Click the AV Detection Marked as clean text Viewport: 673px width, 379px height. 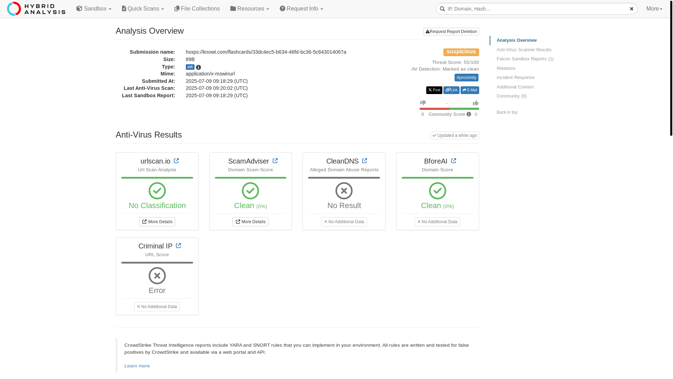tap(445, 69)
